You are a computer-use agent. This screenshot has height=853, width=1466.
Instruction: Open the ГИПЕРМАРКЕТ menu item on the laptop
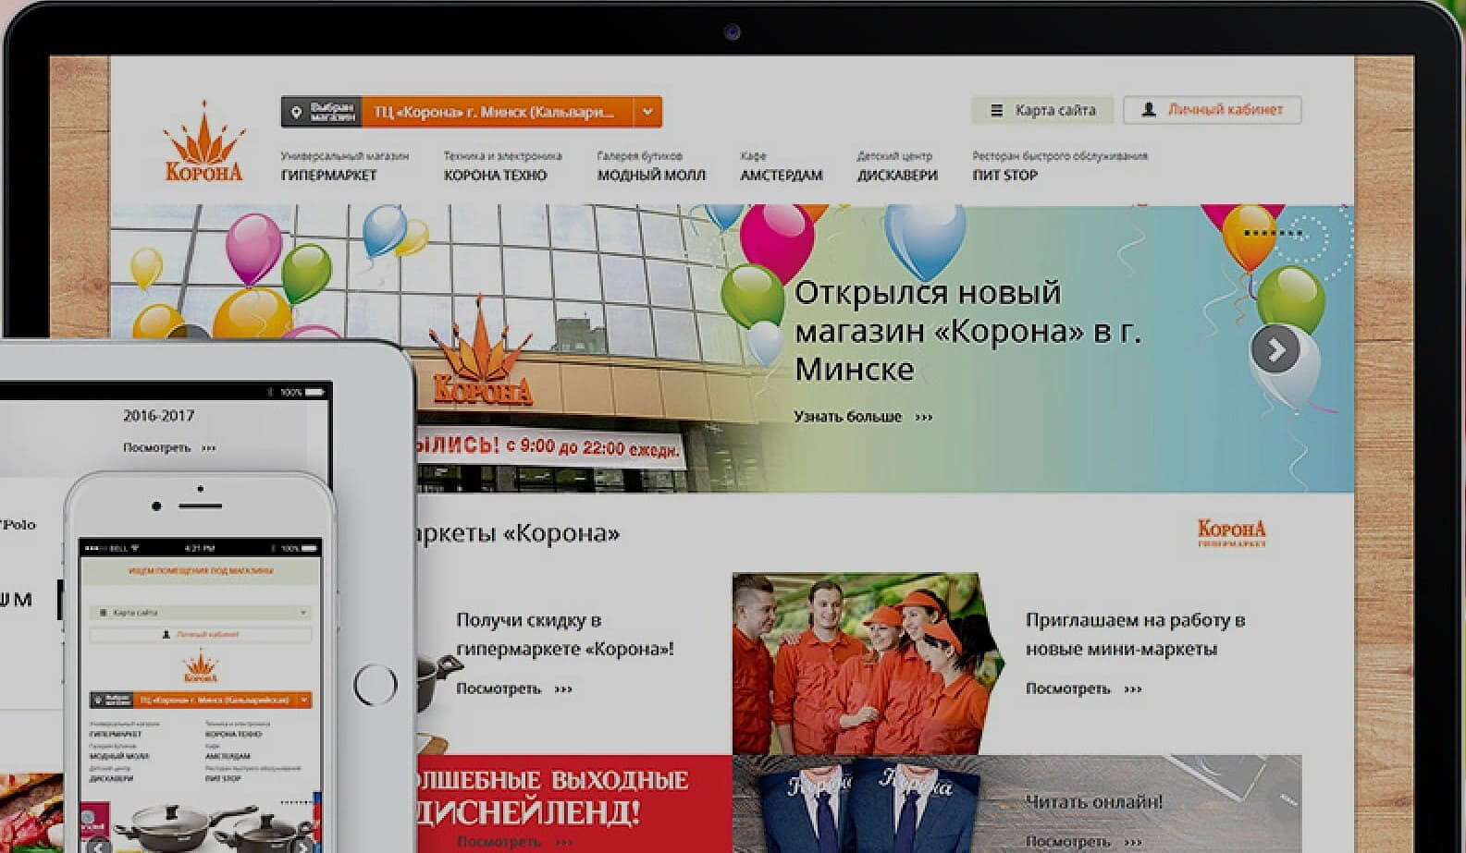(329, 175)
